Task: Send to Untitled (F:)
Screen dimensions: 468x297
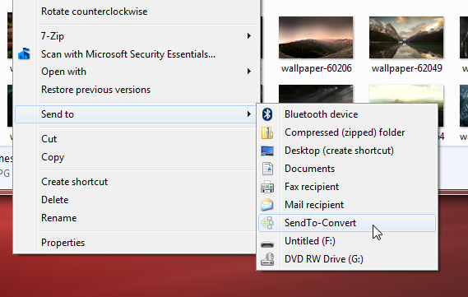Action: tap(347, 241)
